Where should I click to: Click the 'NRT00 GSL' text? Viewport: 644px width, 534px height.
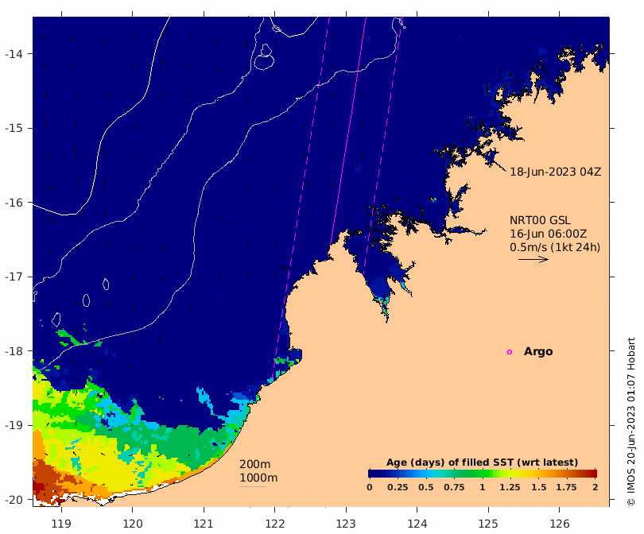[540, 220]
